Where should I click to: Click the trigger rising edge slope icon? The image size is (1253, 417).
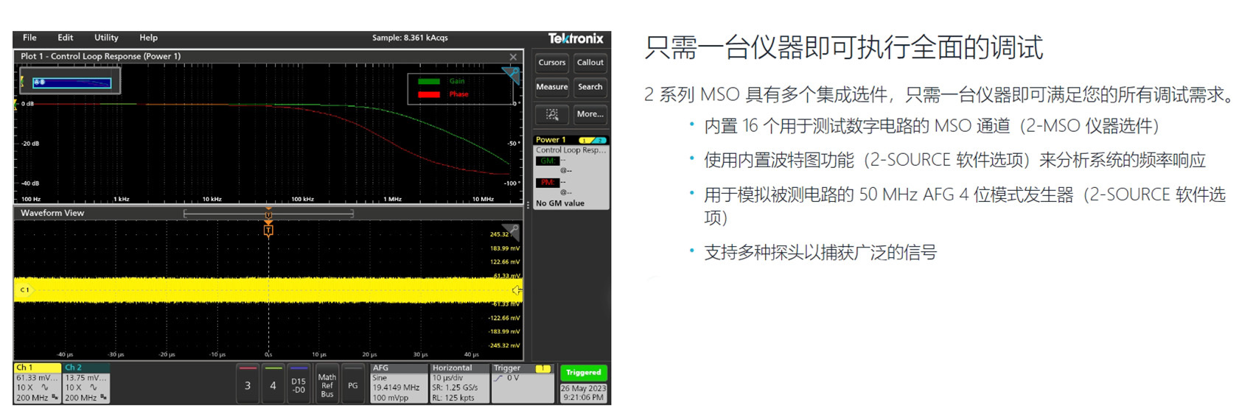(499, 378)
